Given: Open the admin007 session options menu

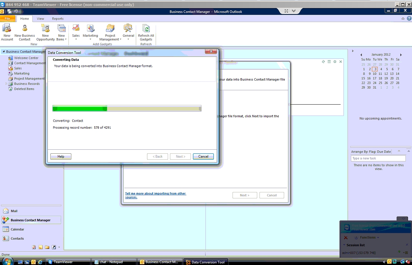Looking at the screenshot, I should [406, 253].
